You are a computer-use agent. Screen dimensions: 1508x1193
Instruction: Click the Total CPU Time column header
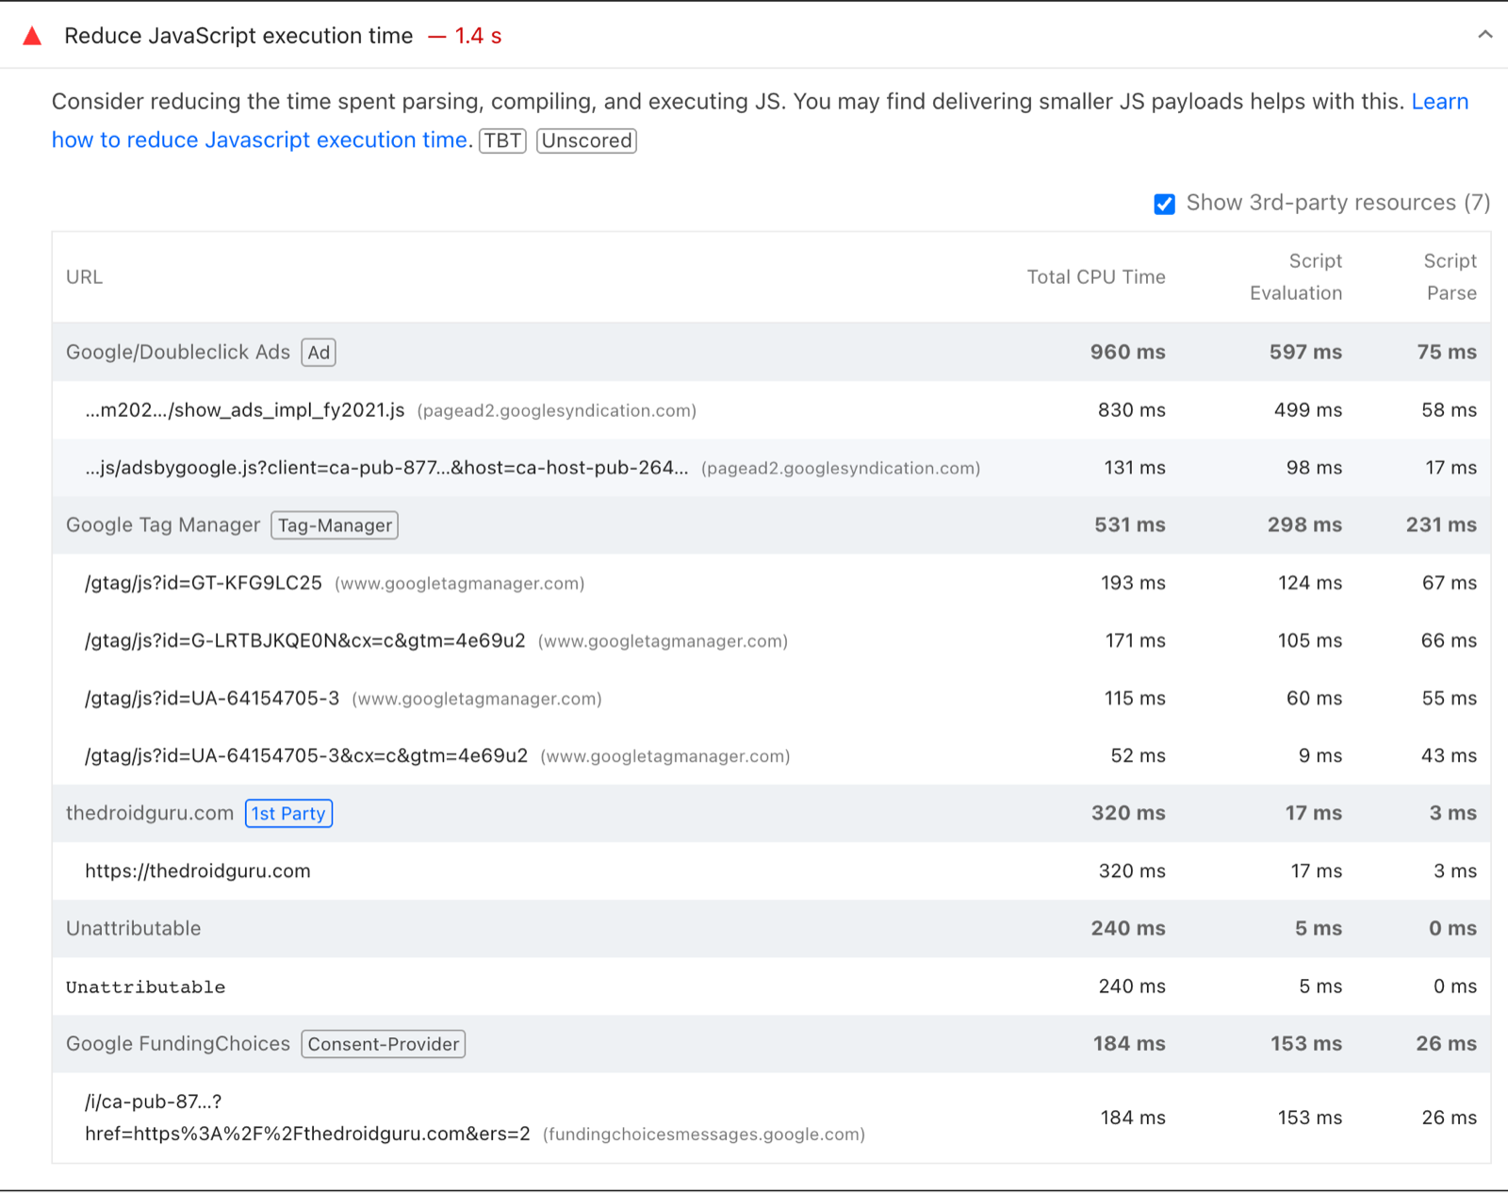click(1096, 277)
